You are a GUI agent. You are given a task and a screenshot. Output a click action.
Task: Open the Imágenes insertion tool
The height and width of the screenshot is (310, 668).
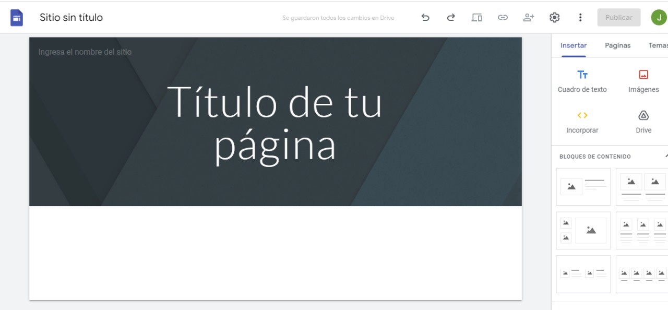coord(643,81)
